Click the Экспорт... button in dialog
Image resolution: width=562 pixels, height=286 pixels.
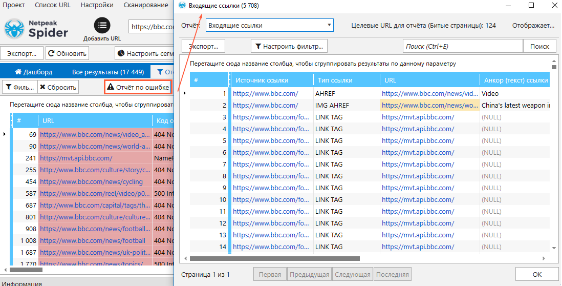click(204, 46)
